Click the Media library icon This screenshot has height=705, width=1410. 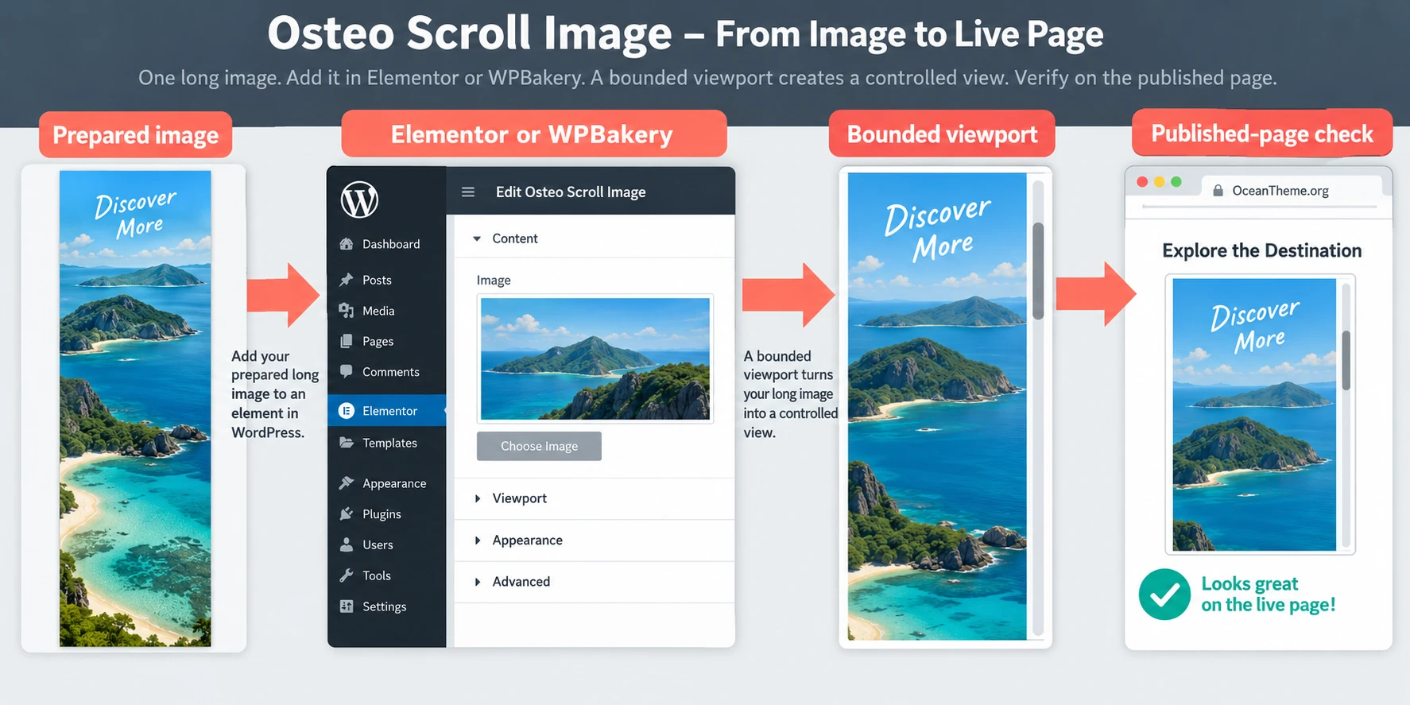[347, 310]
